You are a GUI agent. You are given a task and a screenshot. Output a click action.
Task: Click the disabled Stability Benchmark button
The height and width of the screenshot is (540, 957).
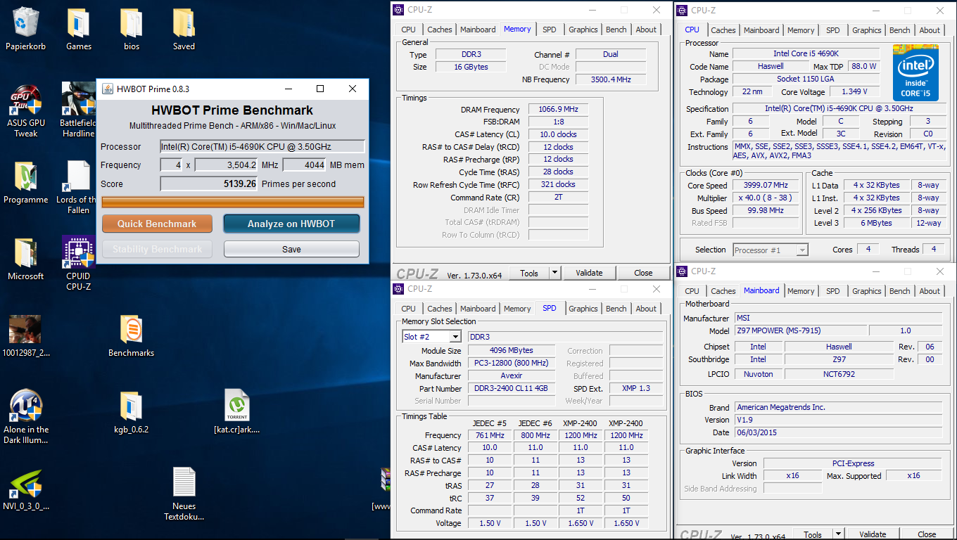point(157,249)
